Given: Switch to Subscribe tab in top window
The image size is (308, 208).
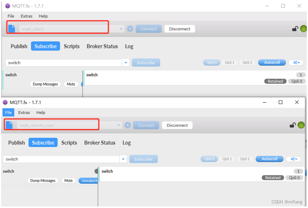Looking at the screenshot, I should pyautogui.click(x=45, y=46).
